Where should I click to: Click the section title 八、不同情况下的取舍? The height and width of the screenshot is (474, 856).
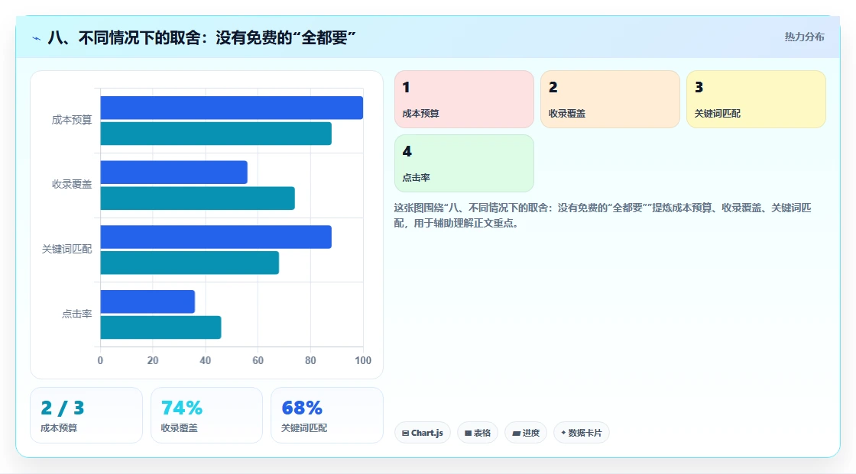202,37
